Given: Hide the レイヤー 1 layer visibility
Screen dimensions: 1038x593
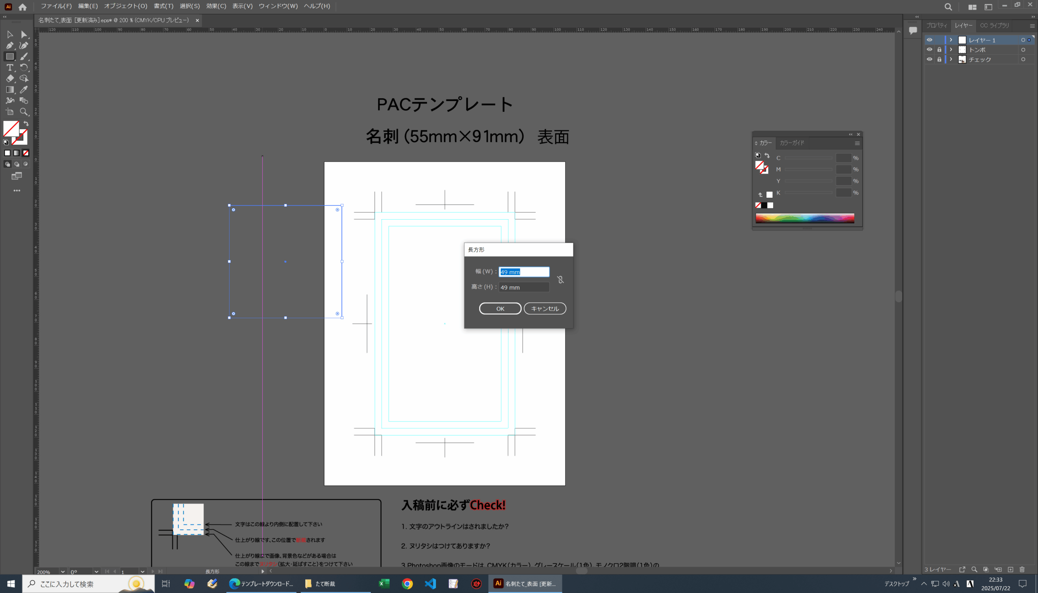Looking at the screenshot, I should point(929,40).
